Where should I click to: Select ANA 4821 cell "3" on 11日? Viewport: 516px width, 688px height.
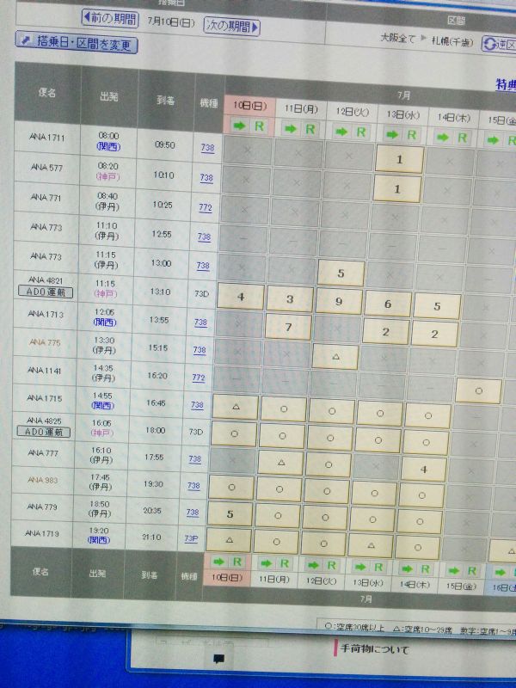(x=290, y=299)
